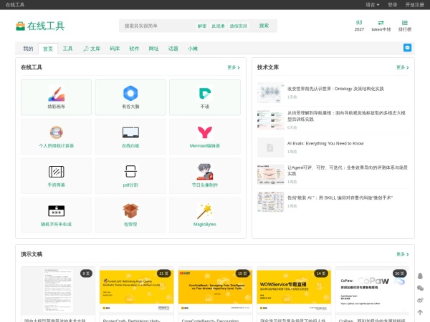Open the pdf分割 scanner-style icon

point(130,172)
